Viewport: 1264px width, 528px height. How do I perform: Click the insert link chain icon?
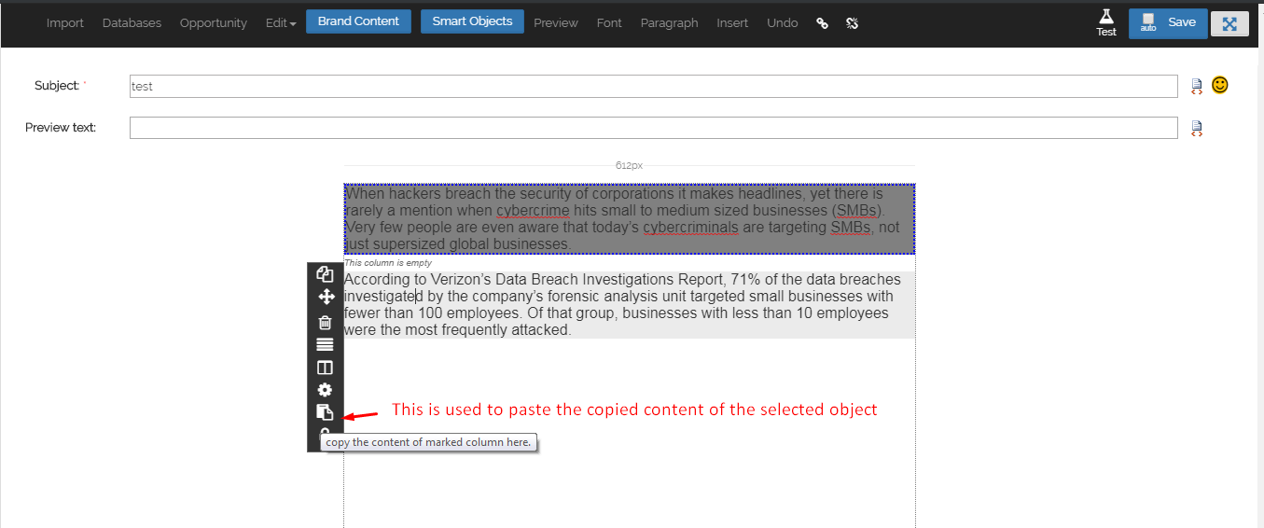tap(822, 23)
